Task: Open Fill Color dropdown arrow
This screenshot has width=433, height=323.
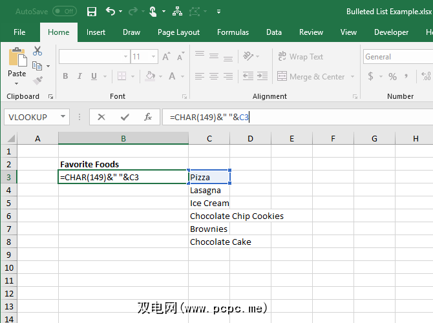Action: tap(160, 76)
